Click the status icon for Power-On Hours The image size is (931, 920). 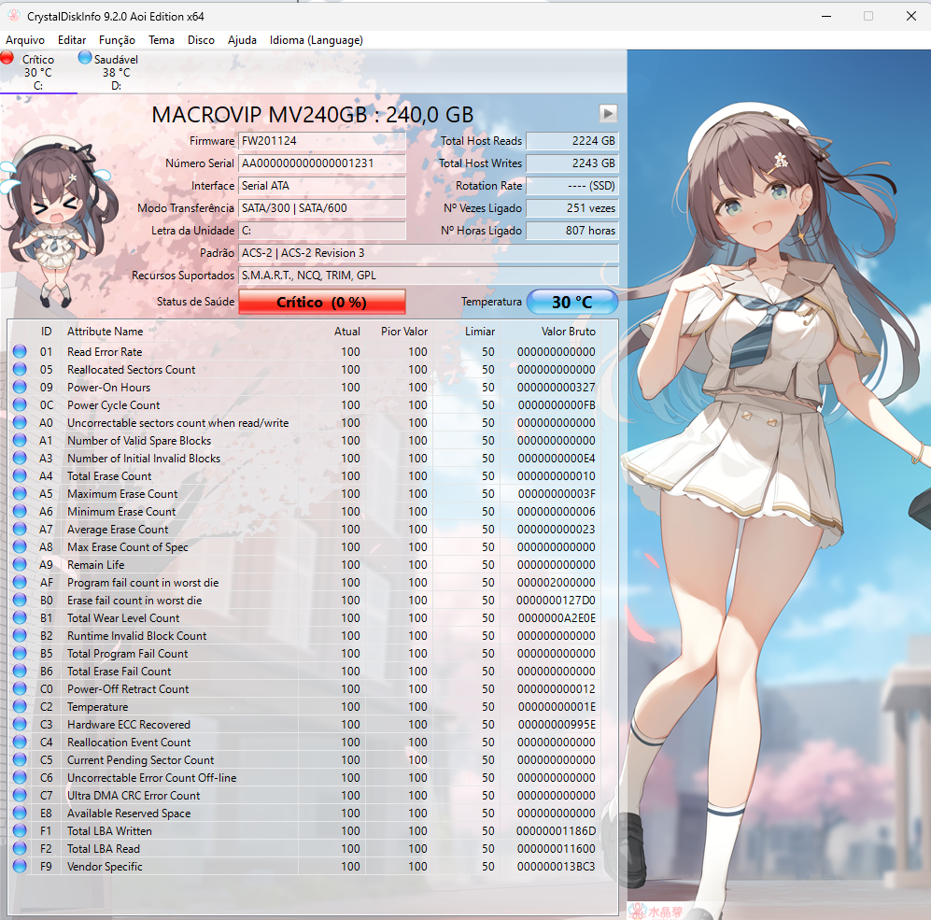pyautogui.click(x=20, y=388)
